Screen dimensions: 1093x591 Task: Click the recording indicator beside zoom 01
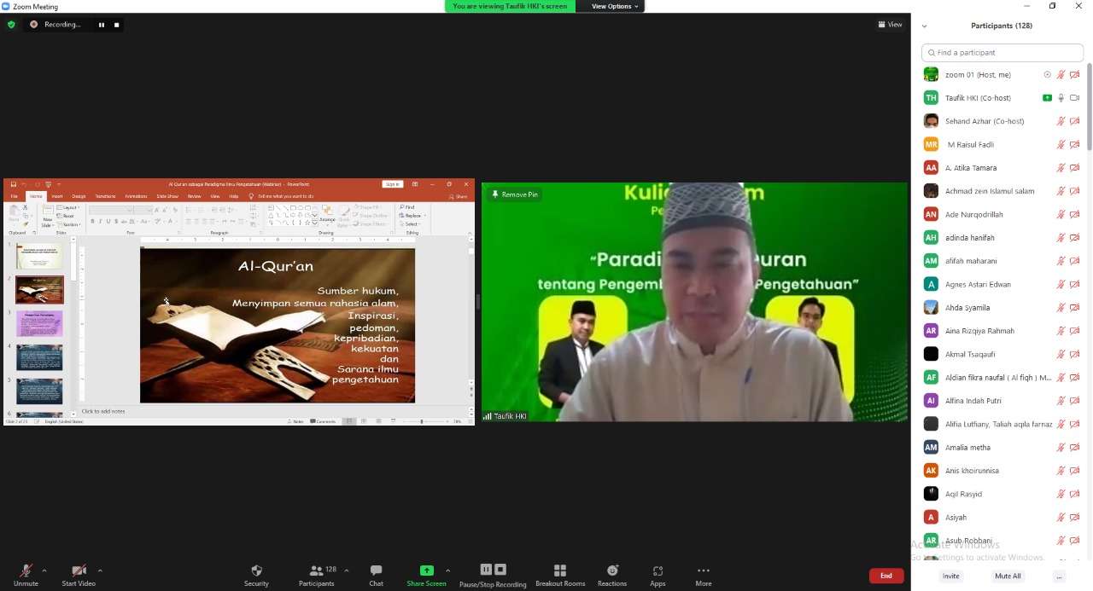pos(1048,75)
